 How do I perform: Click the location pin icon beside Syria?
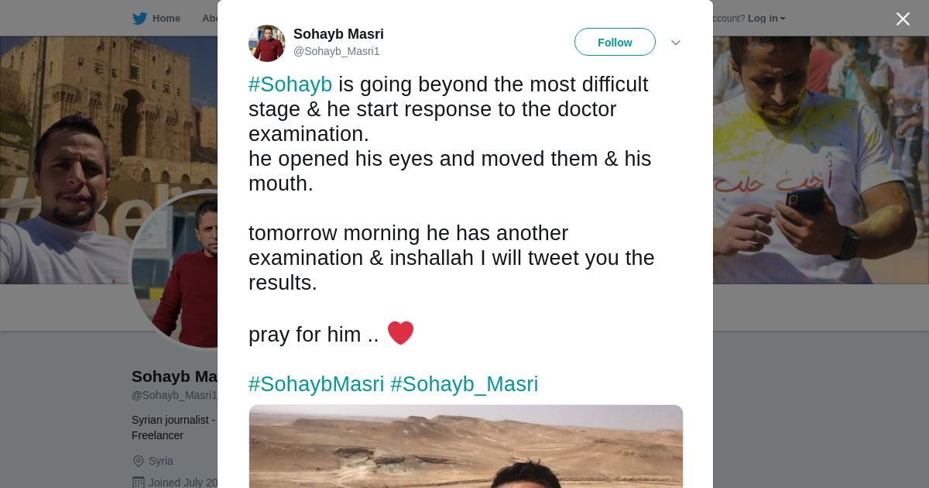click(139, 461)
